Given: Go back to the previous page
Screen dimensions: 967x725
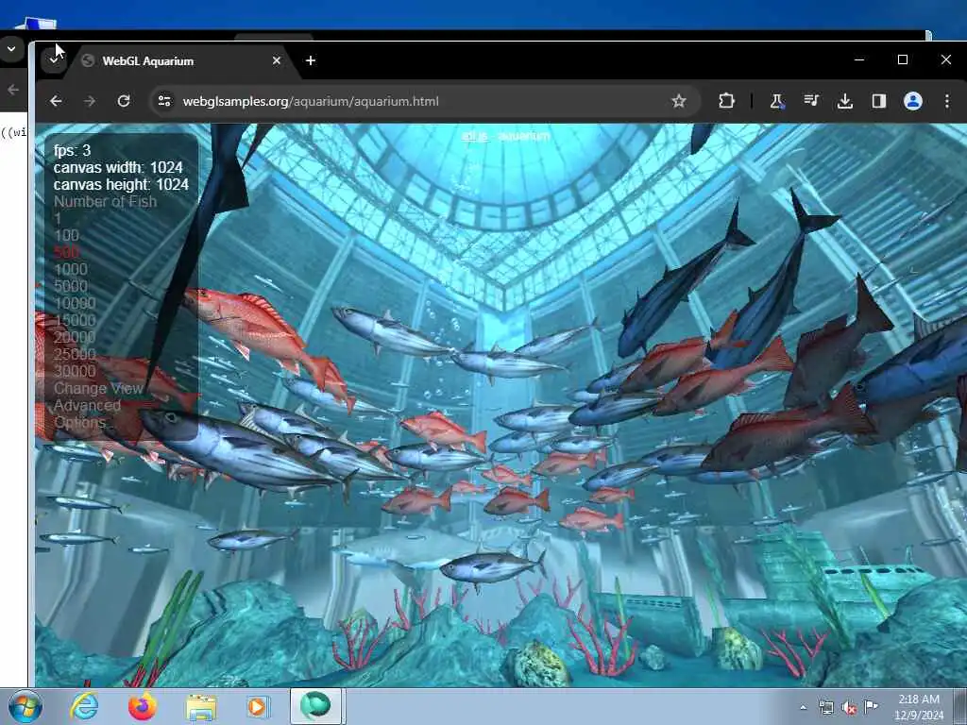Looking at the screenshot, I should (x=56, y=100).
